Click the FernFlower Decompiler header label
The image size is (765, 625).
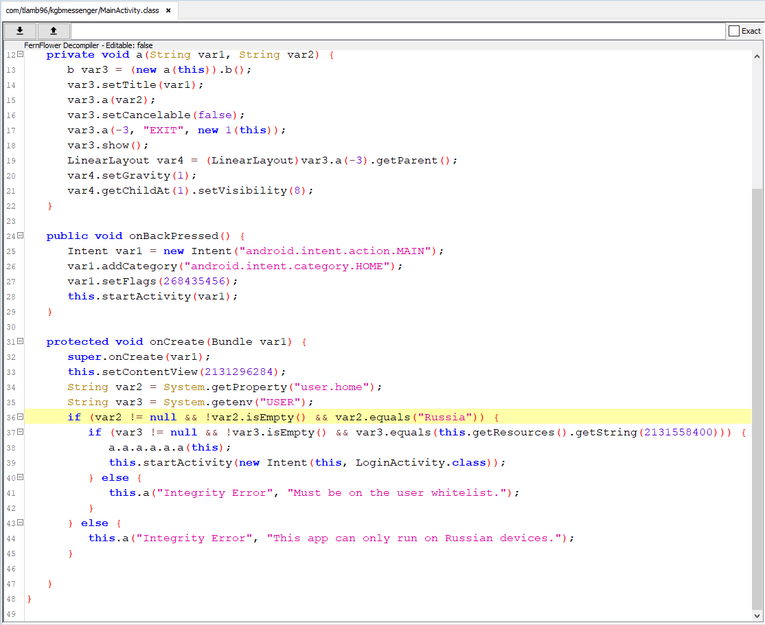(x=89, y=45)
